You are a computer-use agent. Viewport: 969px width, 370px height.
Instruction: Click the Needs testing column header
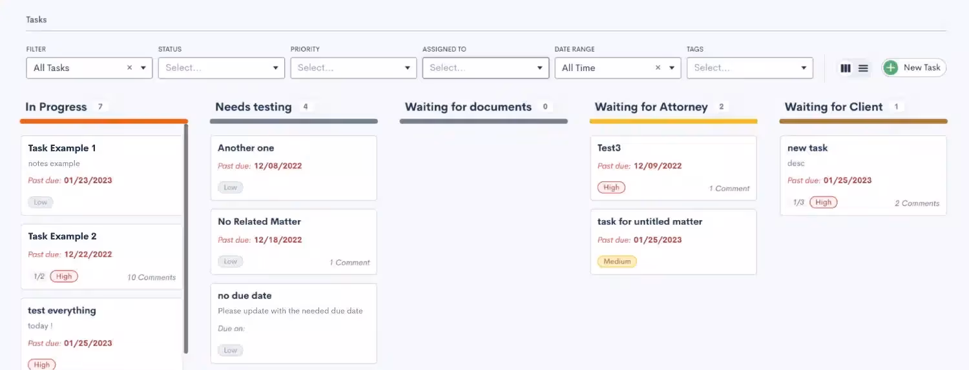(253, 107)
